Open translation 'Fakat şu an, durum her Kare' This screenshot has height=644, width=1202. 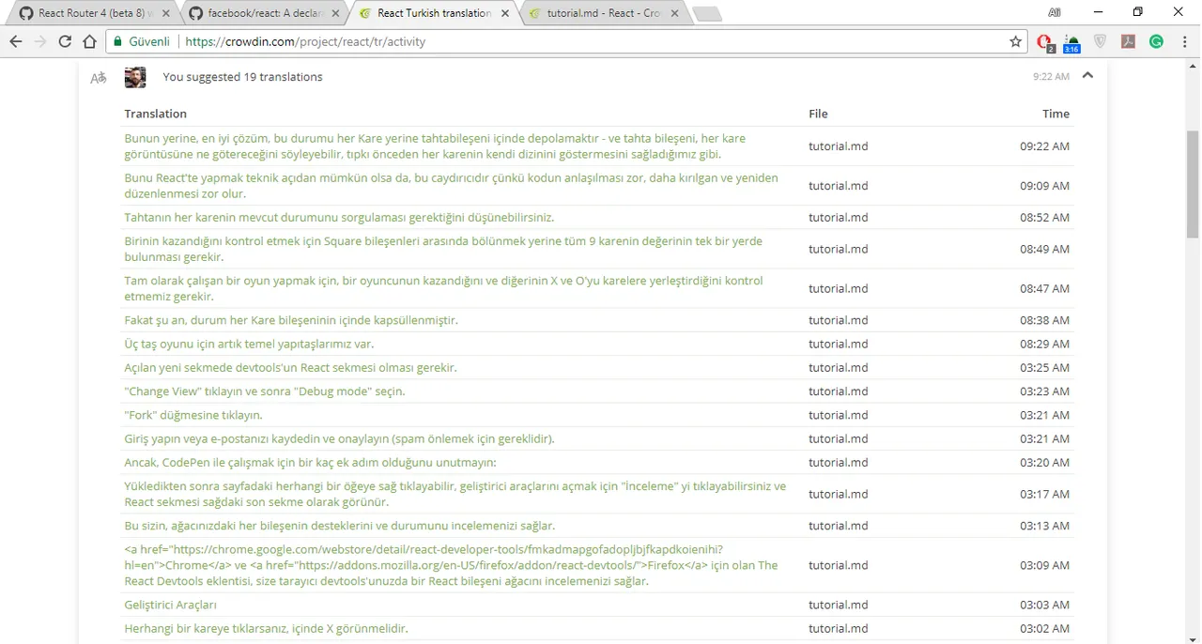click(291, 320)
